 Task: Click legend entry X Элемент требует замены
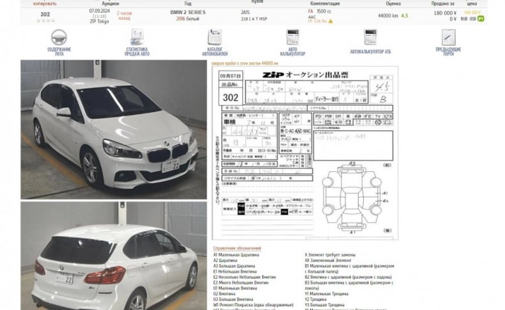330,254
